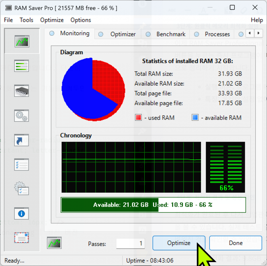The width and height of the screenshot is (267, 266).
Task: Open the blue shortcut arrow sidebar icon
Action: coord(21,140)
